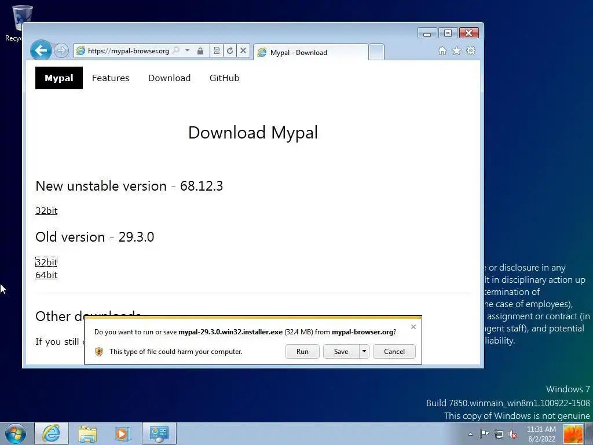Open a new blank tab
Viewport: 593px width, 445px height.
click(x=376, y=52)
